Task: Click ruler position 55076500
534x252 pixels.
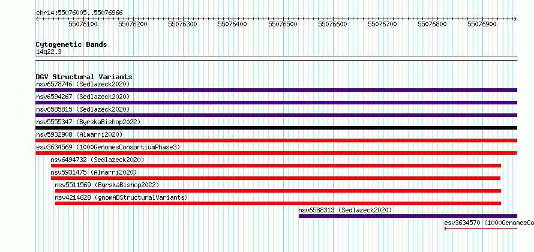Action: [283, 24]
